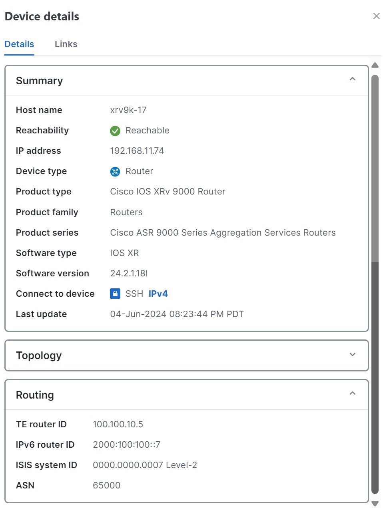The height and width of the screenshot is (508, 383).
Task: Click the TE router ID value
Action: pyautogui.click(x=118, y=424)
